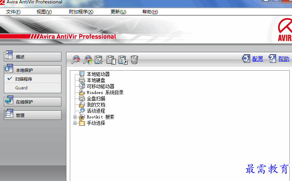Select the 我的文档 profile
292x181 pixels.
[x=96, y=105]
